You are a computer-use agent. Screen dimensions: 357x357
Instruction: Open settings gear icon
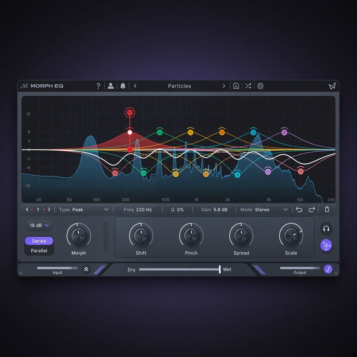(x=260, y=86)
